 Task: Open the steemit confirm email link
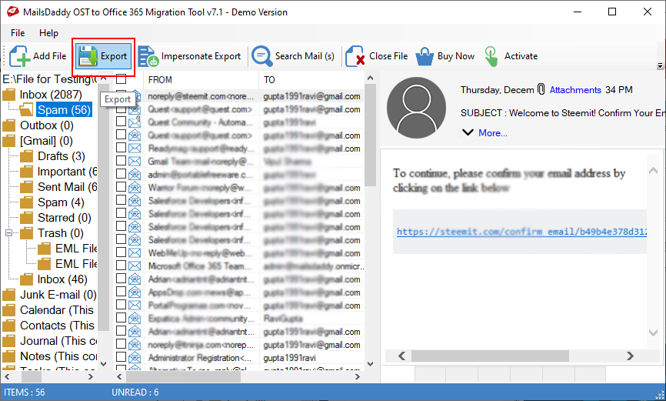(x=521, y=232)
